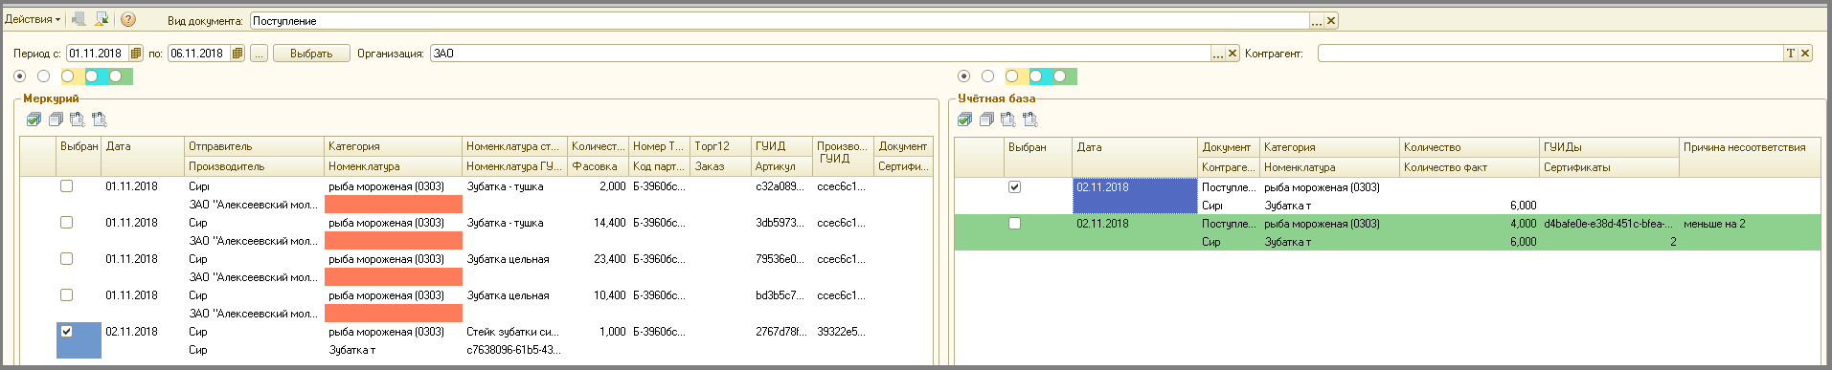The width and height of the screenshot is (1832, 370).
Task: Select white filter radio above Меркурий
Action: 43,76
